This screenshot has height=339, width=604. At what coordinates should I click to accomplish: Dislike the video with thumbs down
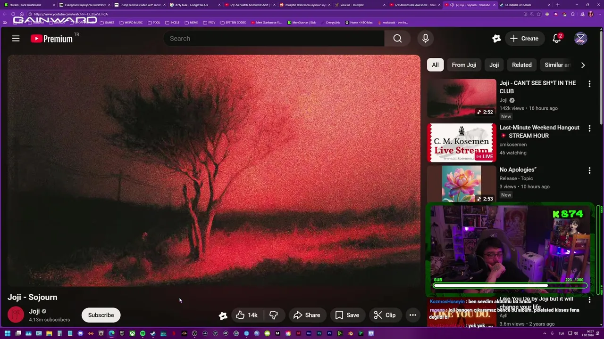pyautogui.click(x=273, y=315)
